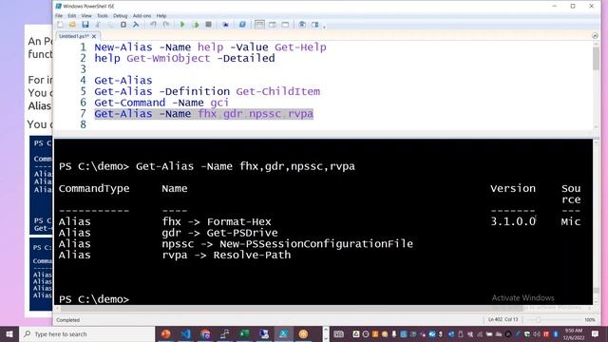Open the Add-ons menu
The image size is (608, 342).
pyautogui.click(x=142, y=16)
